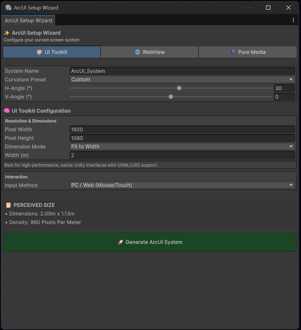Open the Curvature Preset dropdown
Screen dimensions: 301x330
(182, 80)
